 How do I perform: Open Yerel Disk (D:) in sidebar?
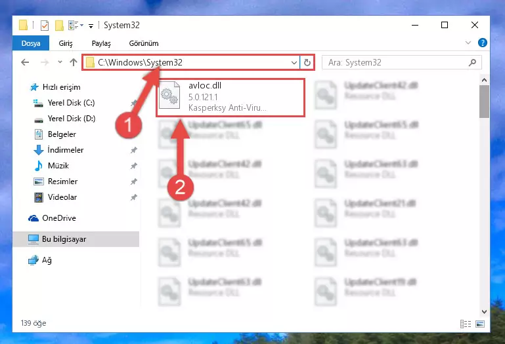(71, 119)
